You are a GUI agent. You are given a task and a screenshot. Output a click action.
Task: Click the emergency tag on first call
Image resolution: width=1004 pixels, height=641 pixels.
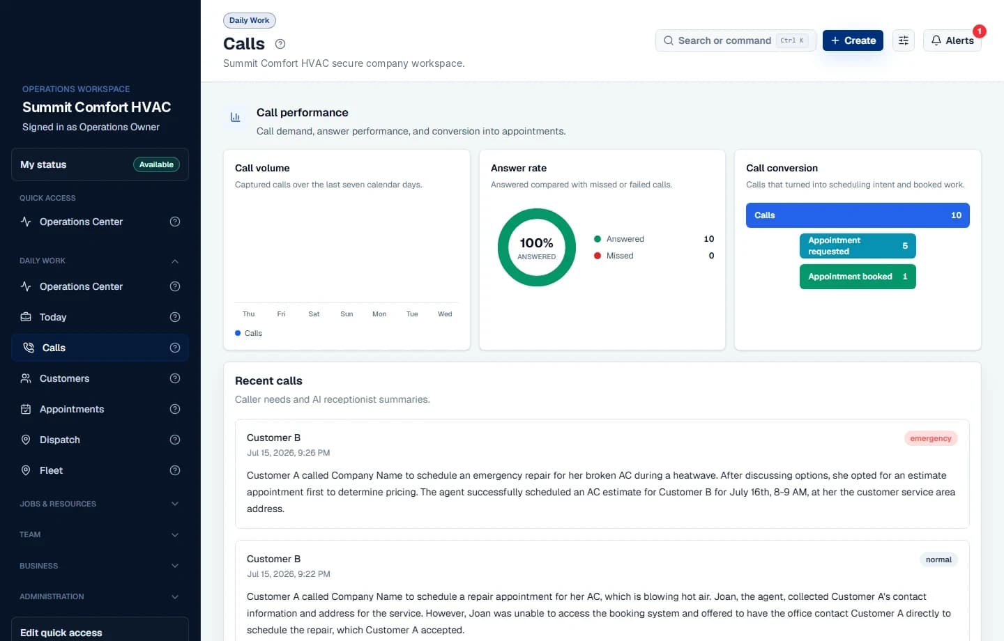(931, 438)
